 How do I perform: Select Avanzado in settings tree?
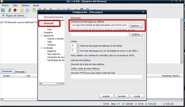click(x=48, y=48)
